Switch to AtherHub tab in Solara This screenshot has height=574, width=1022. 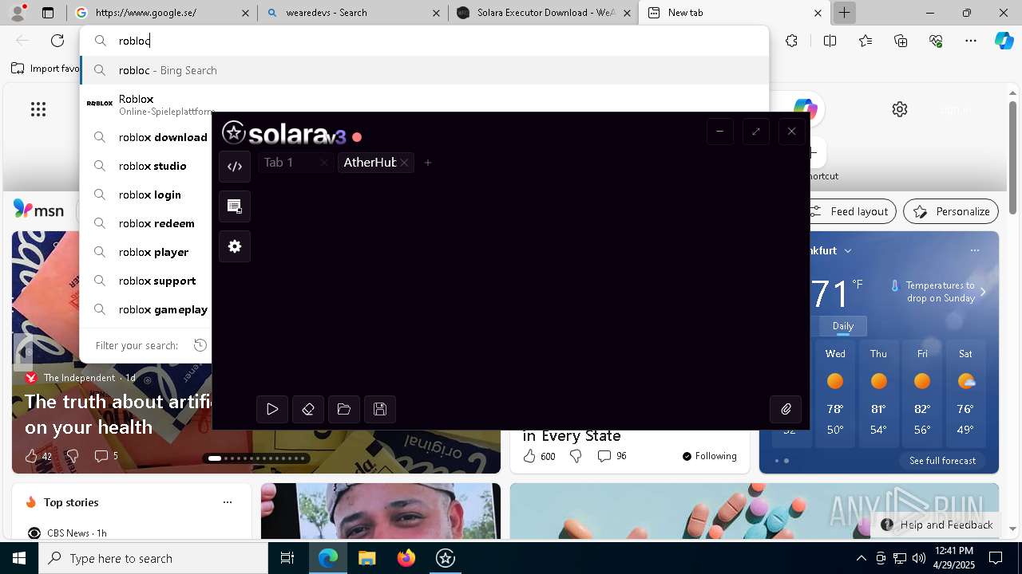tap(370, 163)
